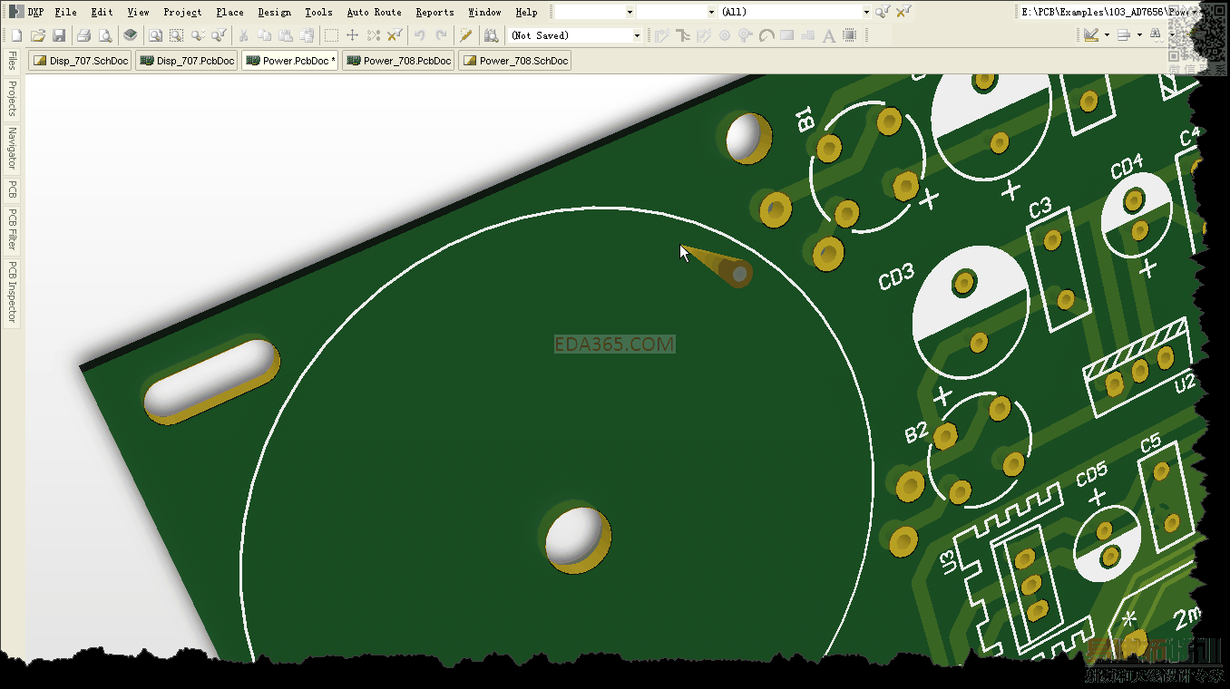
Task: Open an existing document via folder icon
Action: (38, 35)
